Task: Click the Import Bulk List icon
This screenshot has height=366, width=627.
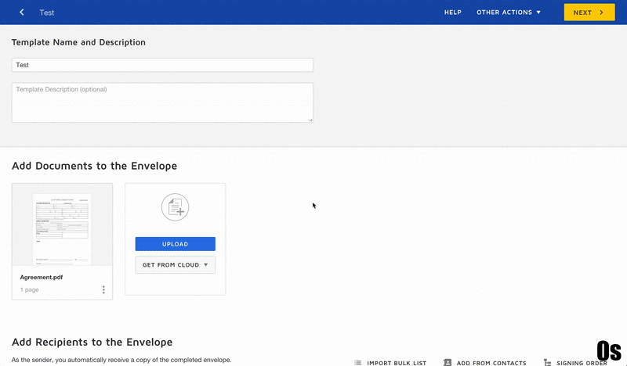Action: click(x=358, y=363)
